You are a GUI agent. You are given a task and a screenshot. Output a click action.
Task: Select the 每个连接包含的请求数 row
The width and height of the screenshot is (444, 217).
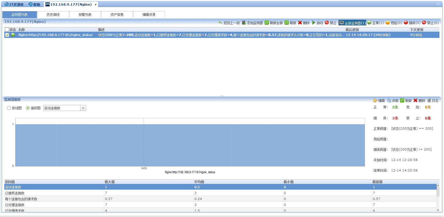click(221, 199)
